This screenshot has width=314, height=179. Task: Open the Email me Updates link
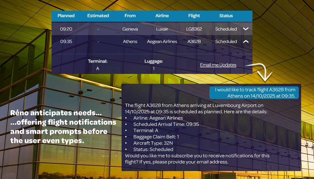click(x=218, y=65)
